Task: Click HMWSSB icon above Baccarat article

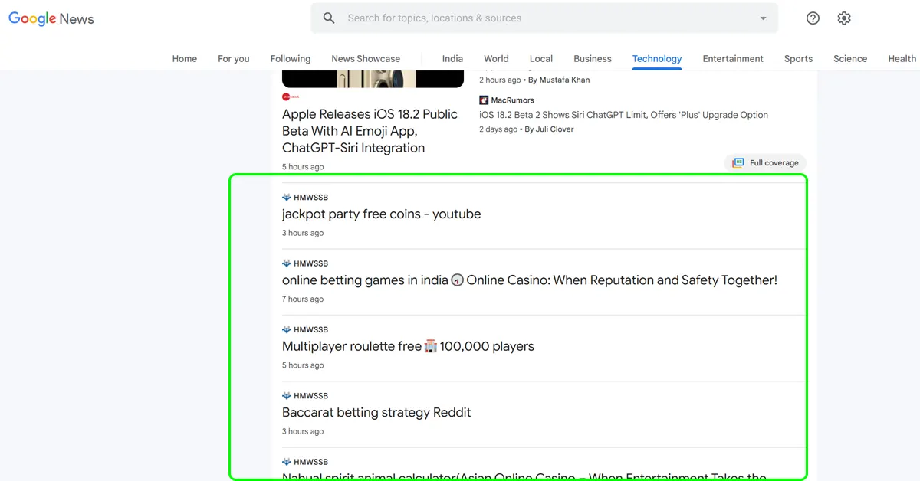Action: point(287,396)
